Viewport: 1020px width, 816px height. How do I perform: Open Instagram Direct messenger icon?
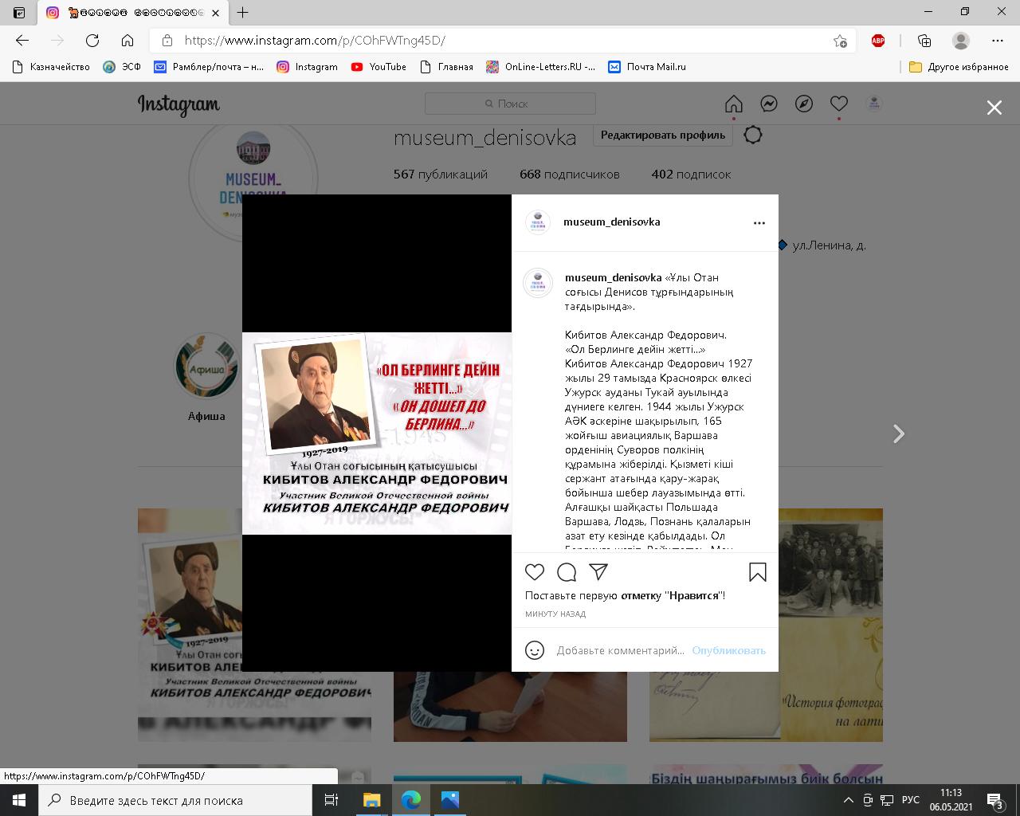click(769, 104)
